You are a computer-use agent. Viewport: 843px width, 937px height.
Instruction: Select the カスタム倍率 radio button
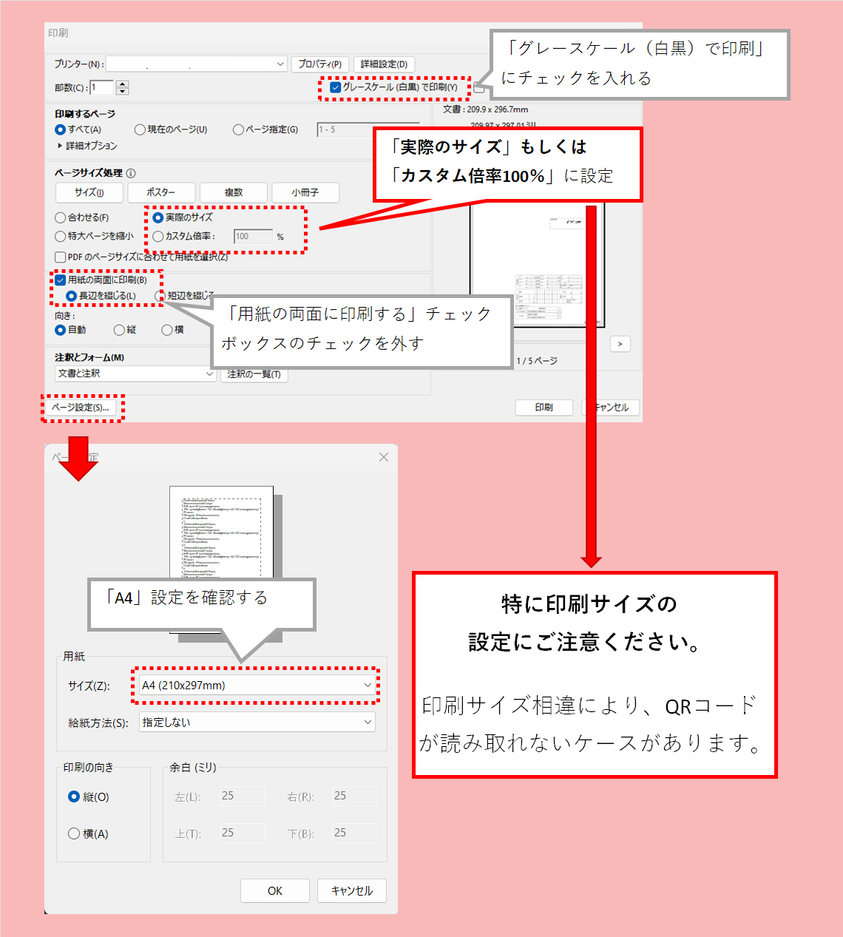(158, 237)
